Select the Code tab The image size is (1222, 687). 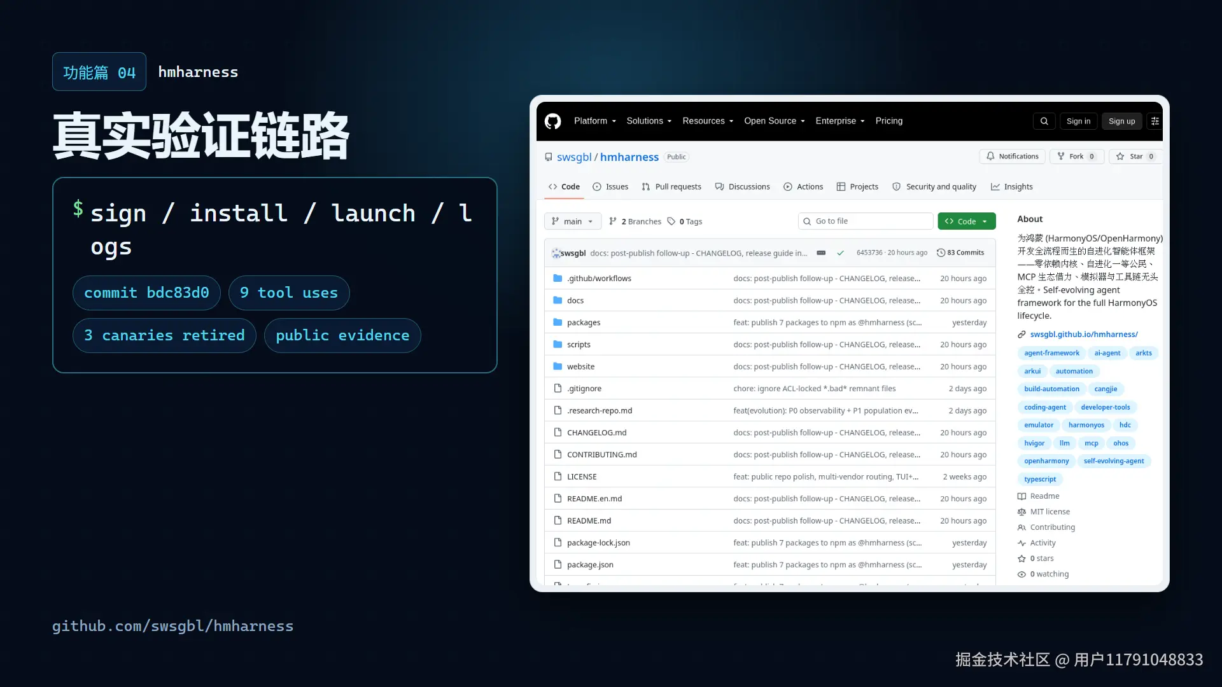(x=564, y=187)
